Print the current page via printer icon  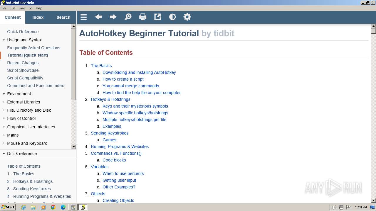(143, 17)
